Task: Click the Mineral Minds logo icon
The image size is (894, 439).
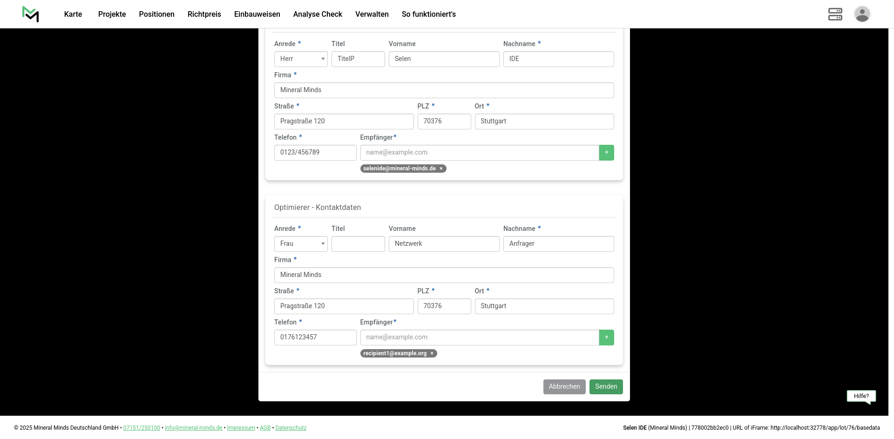Action: click(31, 14)
